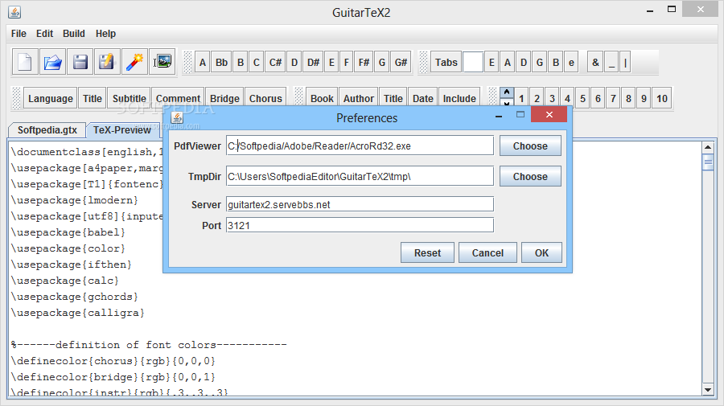Click the Date button
This screenshot has height=406, width=724.
point(423,98)
